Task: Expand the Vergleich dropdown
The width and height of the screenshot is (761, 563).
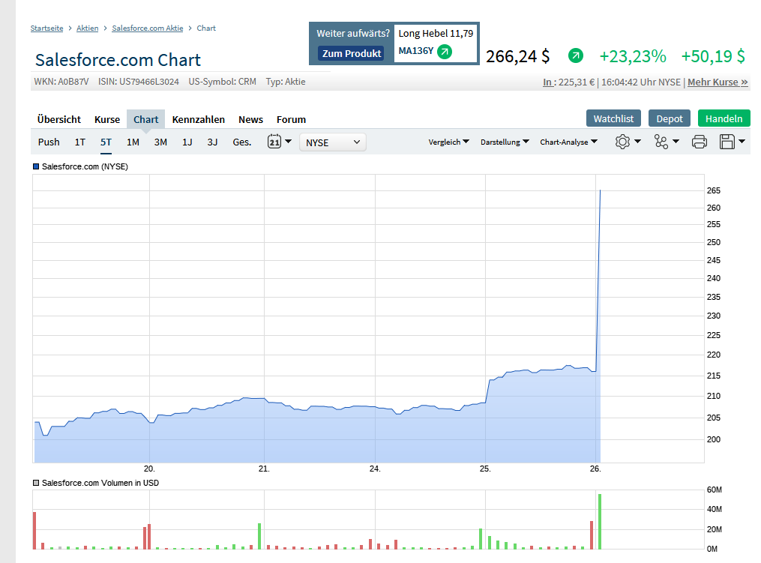Action: tap(448, 142)
